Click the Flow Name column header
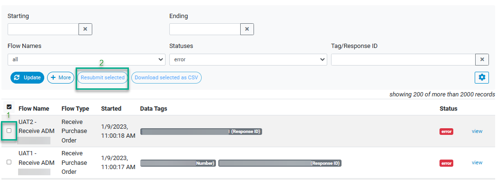 click(34, 108)
